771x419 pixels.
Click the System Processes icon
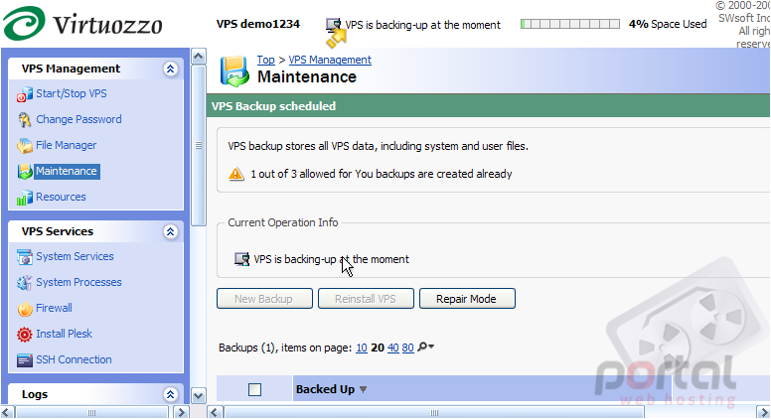point(25,283)
